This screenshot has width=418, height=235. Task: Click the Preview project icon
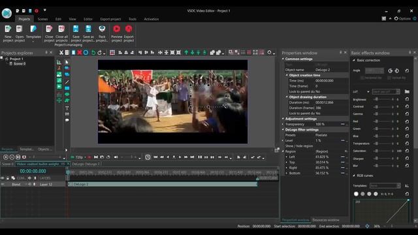[116, 29]
